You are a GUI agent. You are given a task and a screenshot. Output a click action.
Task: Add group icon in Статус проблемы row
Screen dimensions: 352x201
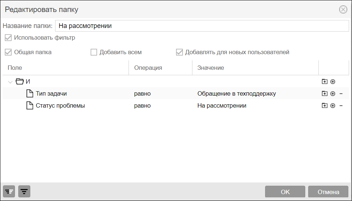325,105
